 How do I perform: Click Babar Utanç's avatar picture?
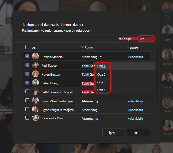(35, 83)
